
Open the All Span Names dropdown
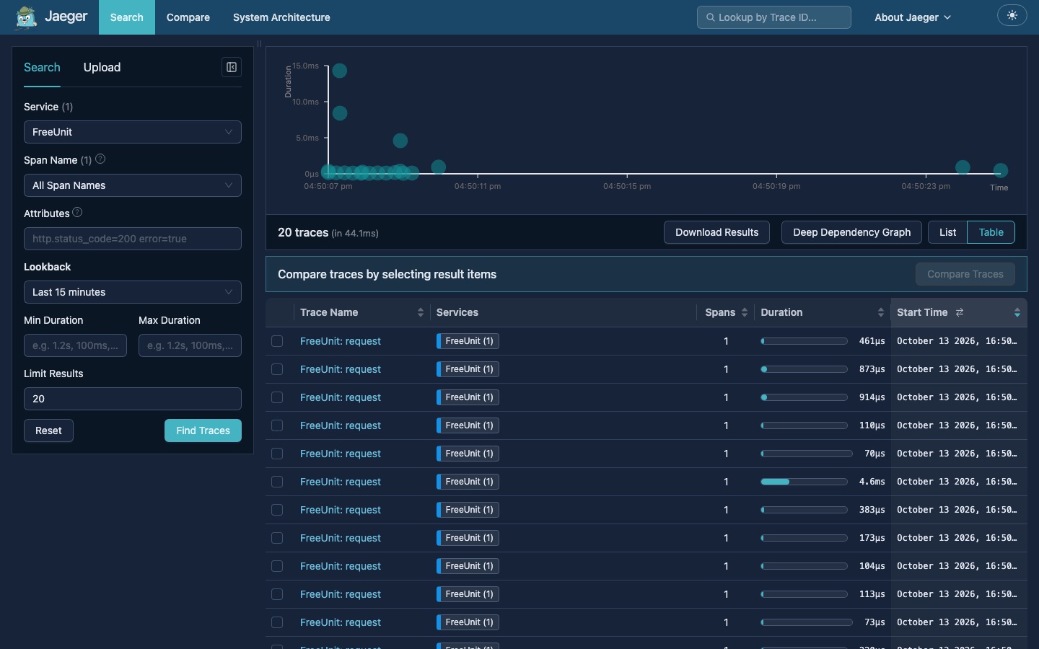coord(133,185)
